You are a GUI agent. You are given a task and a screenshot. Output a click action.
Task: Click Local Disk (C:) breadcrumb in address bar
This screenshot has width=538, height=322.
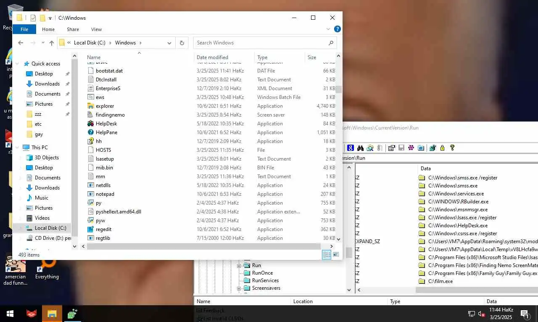(x=90, y=43)
